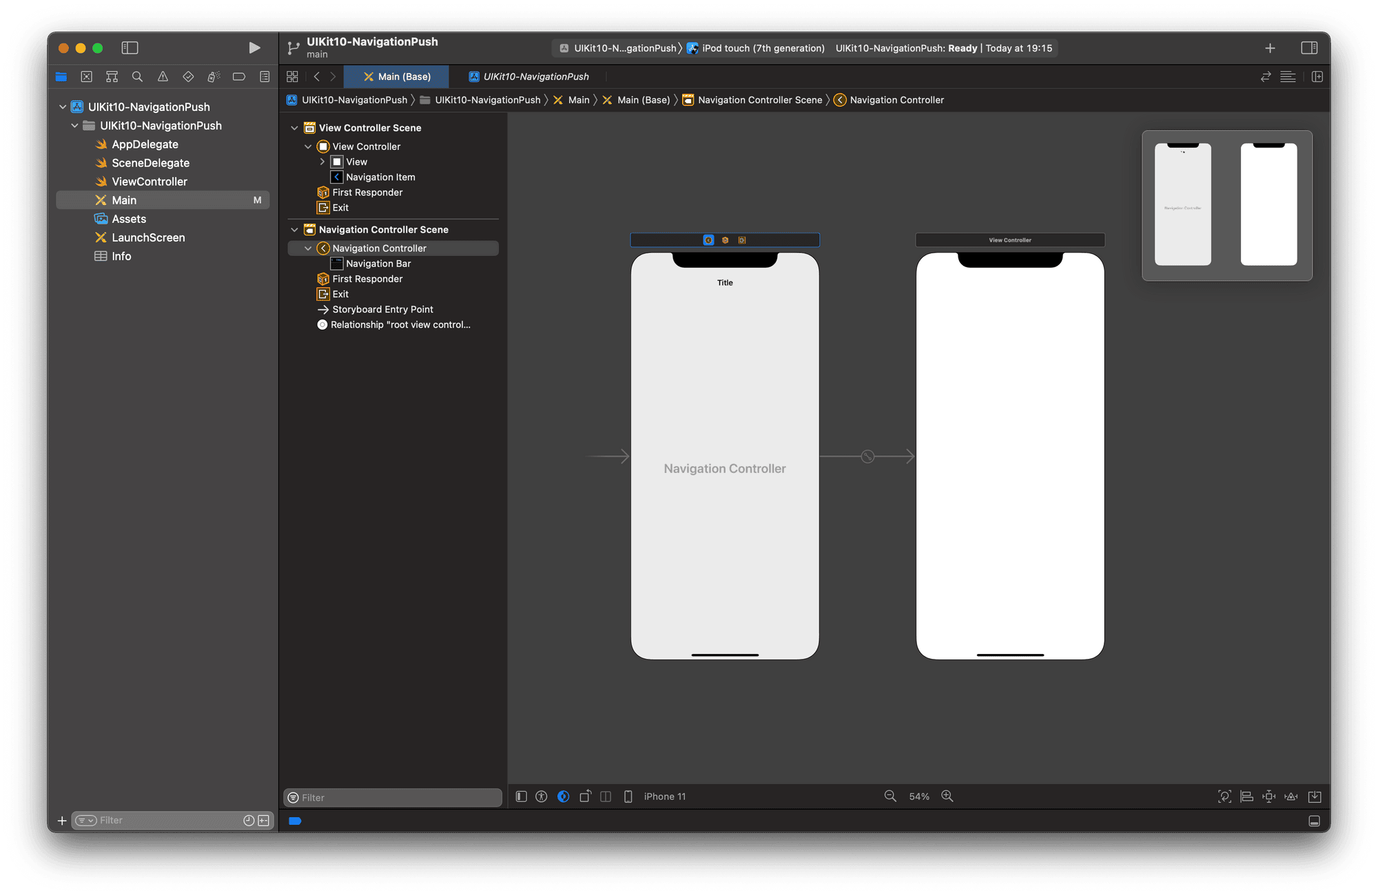1378x895 pixels.
Task: Click the Library/Object browser icon
Action: pyautogui.click(x=1268, y=47)
